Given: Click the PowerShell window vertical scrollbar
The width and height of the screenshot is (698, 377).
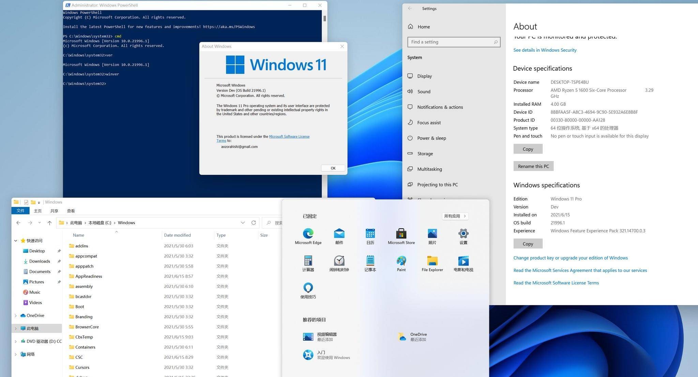Looking at the screenshot, I should (324, 19).
